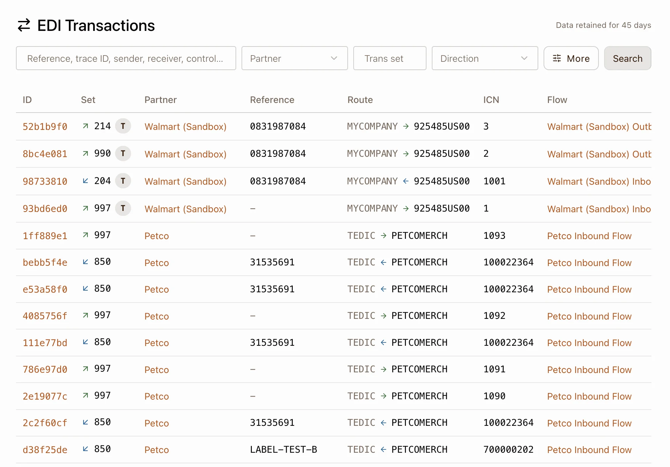Click the T test badge in row 52b1b9f0
670x467 pixels.
coord(123,126)
